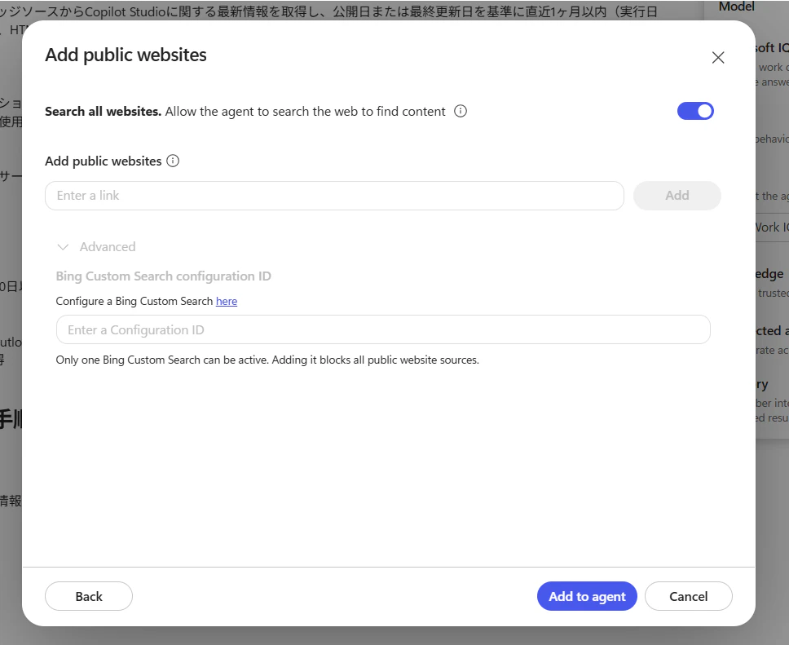Toggle the Search all websites switch

pyautogui.click(x=695, y=111)
